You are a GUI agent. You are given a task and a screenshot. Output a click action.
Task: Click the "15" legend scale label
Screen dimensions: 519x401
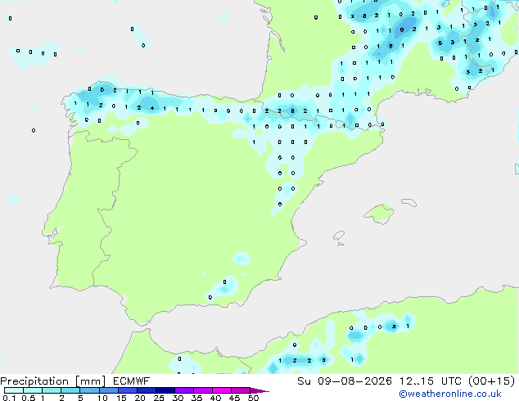[121, 398]
